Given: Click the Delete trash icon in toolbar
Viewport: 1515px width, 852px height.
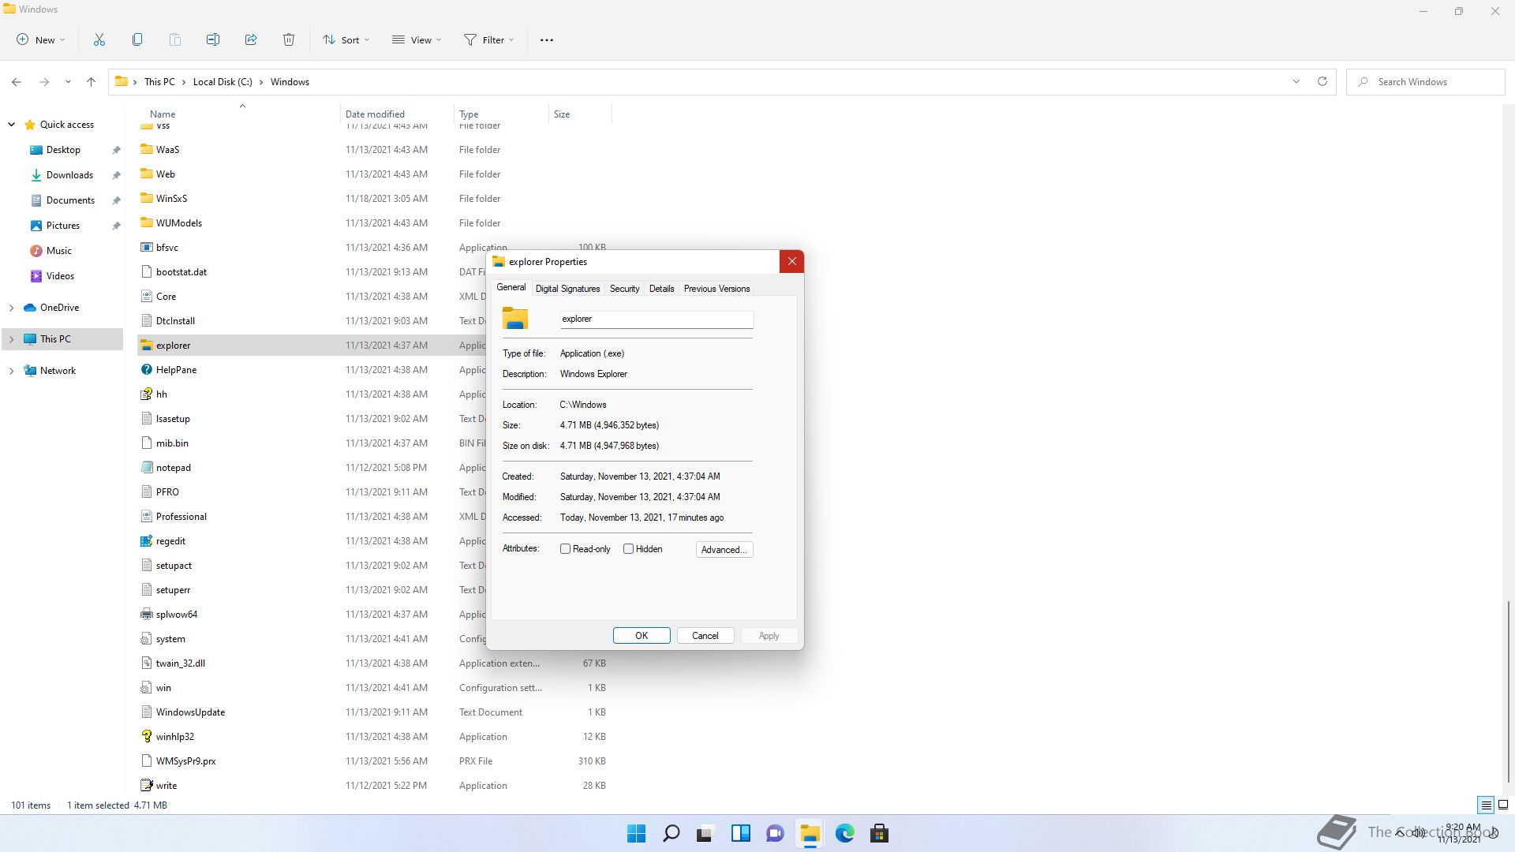Looking at the screenshot, I should pos(289,39).
